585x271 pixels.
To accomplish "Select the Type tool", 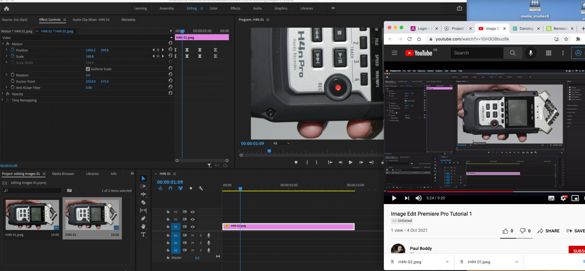I will point(144,235).
